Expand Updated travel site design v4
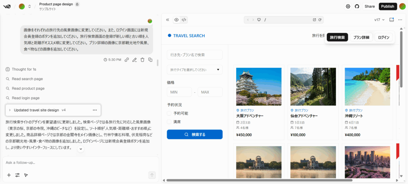This screenshot has height=184, width=408. tap(10, 110)
